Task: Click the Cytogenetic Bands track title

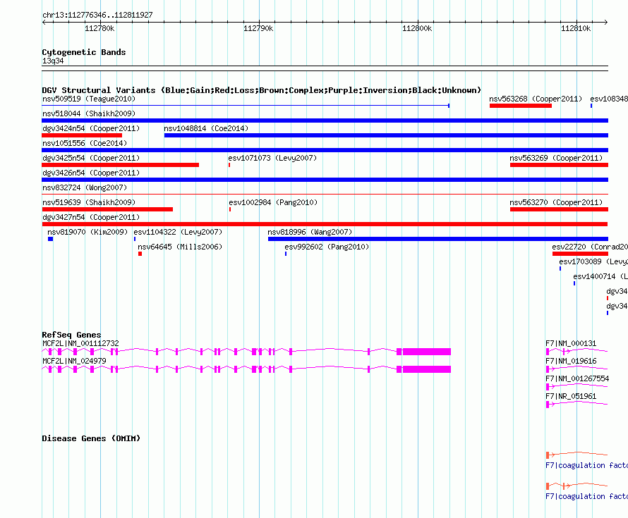Action: point(84,52)
